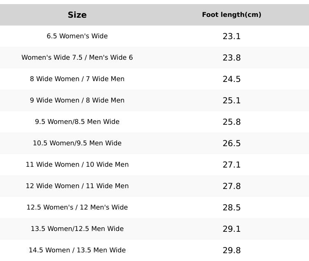Select 11 Wide Women / 10 Wide Men
309x261 pixels.
pyautogui.click(x=77, y=165)
